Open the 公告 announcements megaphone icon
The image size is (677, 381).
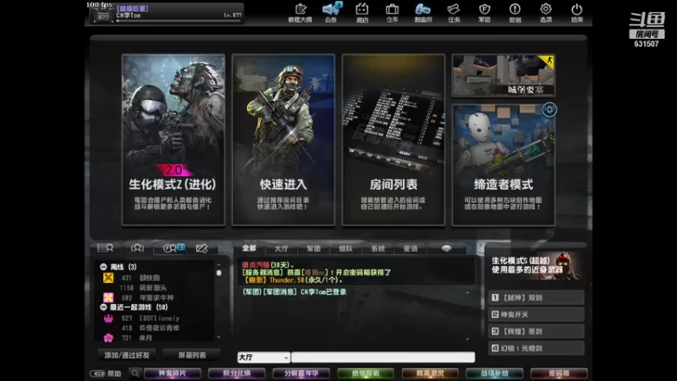[331, 13]
